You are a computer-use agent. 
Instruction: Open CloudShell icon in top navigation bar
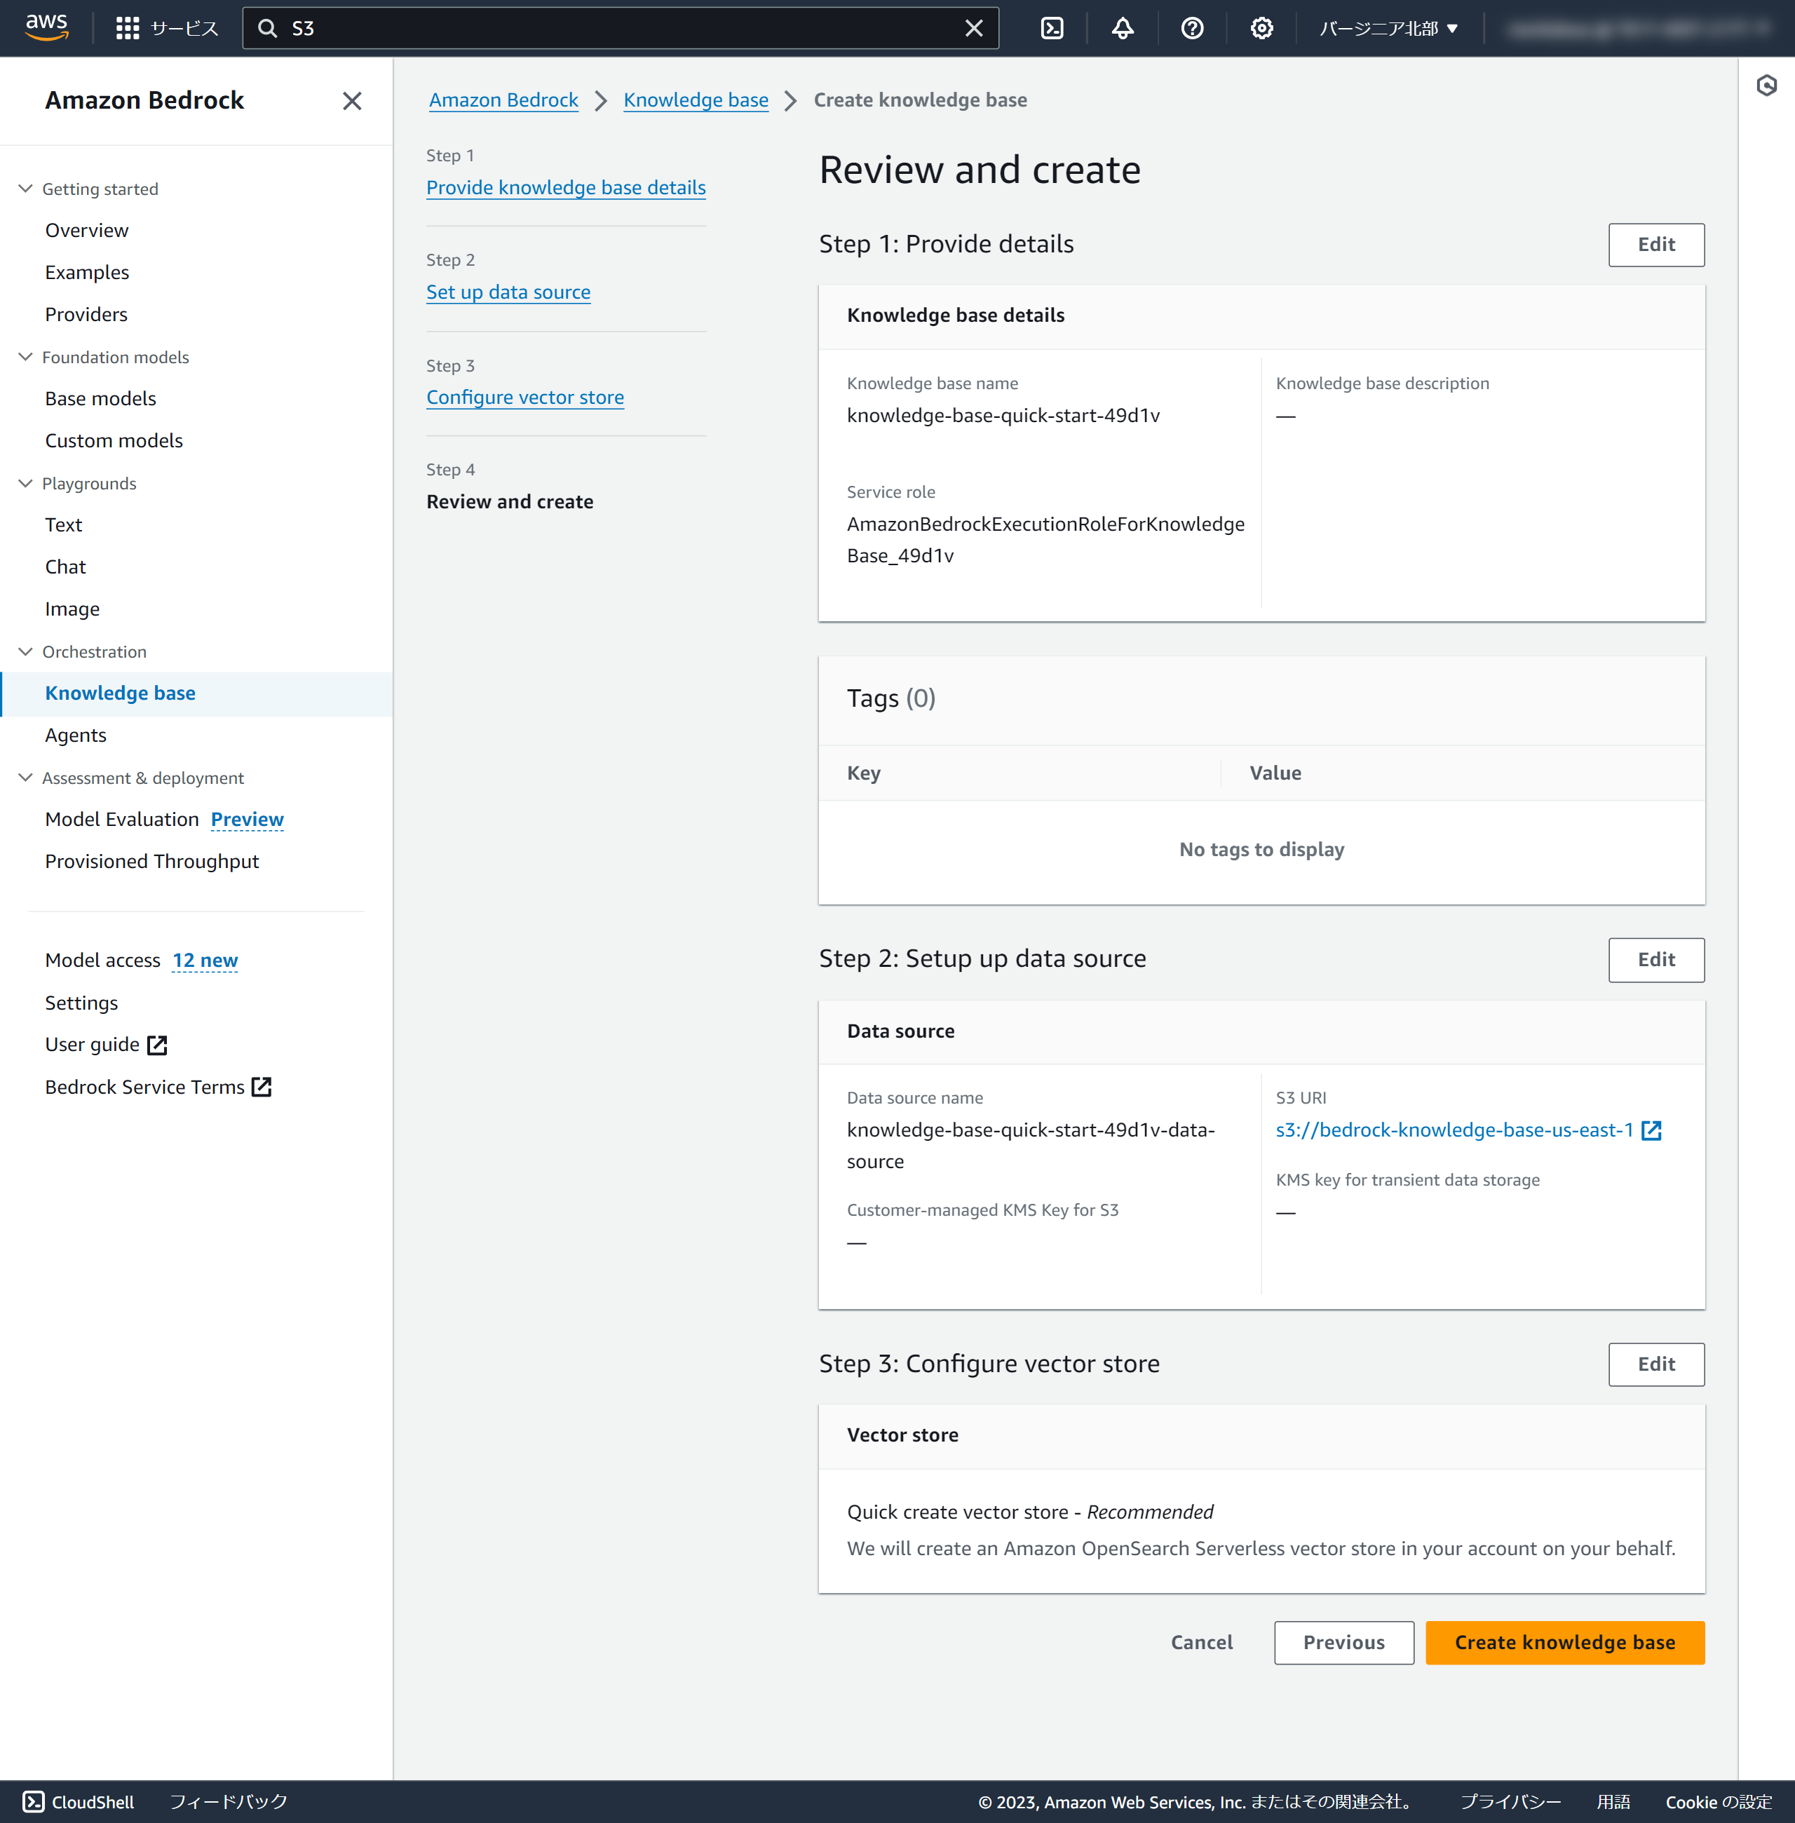click(1052, 28)
